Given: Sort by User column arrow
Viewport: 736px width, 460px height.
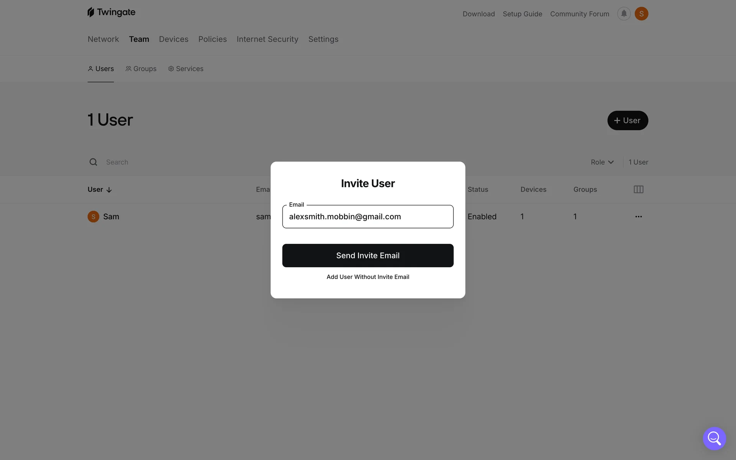Looking at the screenshot, I should tap(109, 190).
